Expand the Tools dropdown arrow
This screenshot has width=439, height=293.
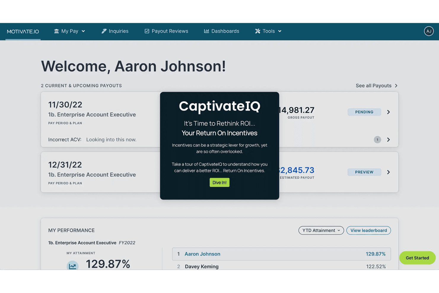coord(280,31)
